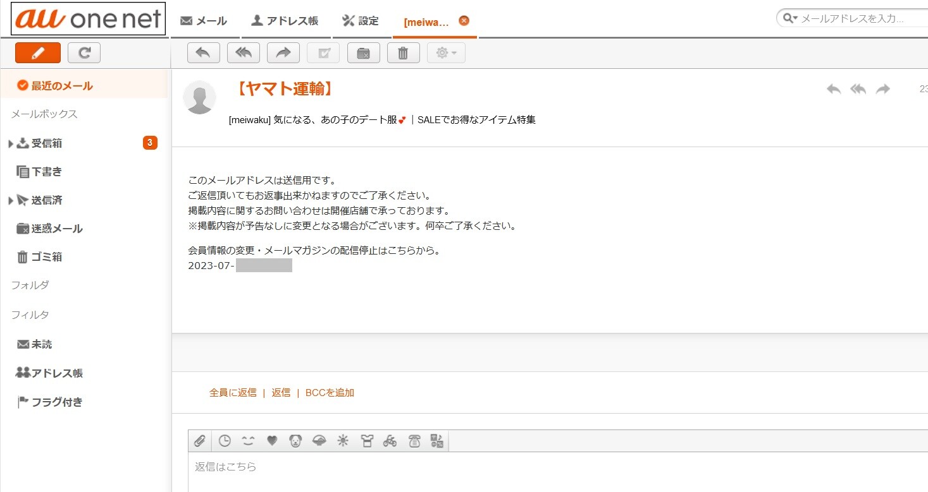Image resolution: width=928 pixels, height=492 pixels.
Task: Open the dog face emoji category
Action: pos(295,441)
